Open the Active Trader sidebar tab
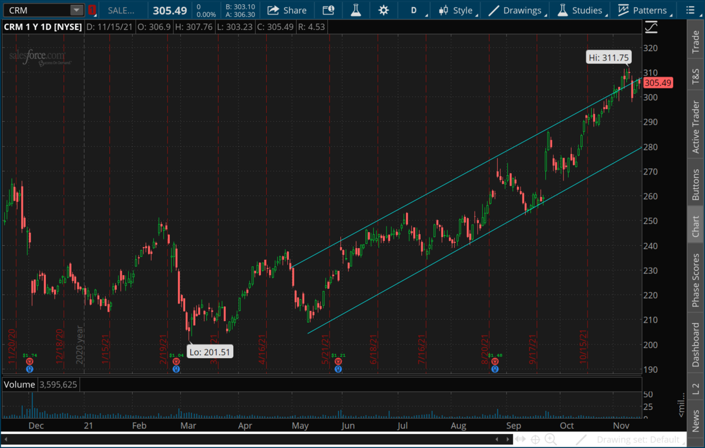Image resolution: width=705 pixels, height=448 pixels. 696,127
